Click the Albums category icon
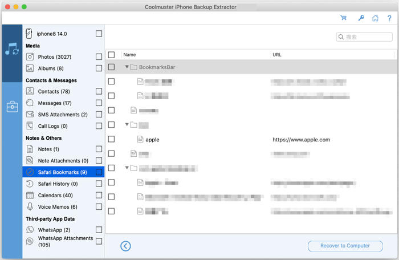The width and height of the screenshot is (399, 260). (x=30, y=68)
